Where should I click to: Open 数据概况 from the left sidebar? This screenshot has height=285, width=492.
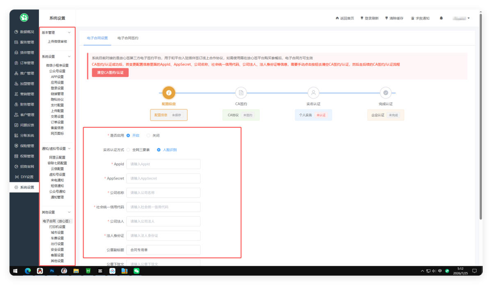tap(24, 32)
